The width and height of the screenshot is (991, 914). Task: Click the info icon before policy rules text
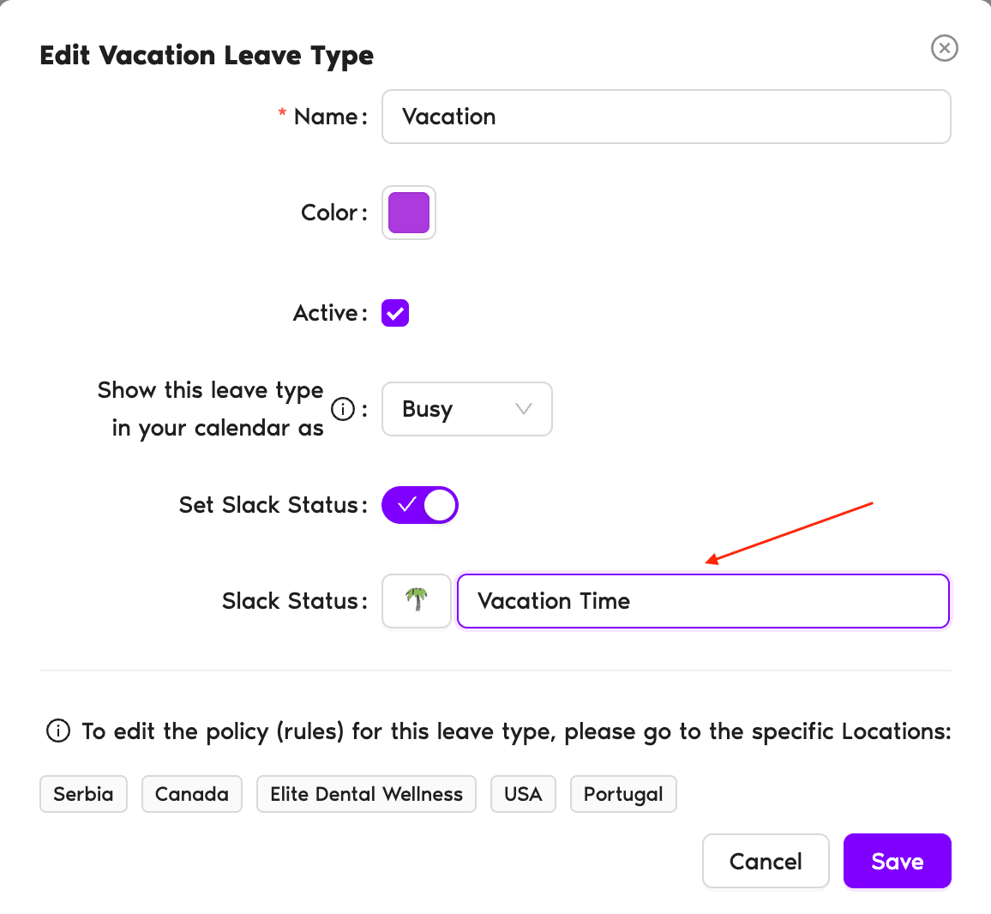[58, 731]
